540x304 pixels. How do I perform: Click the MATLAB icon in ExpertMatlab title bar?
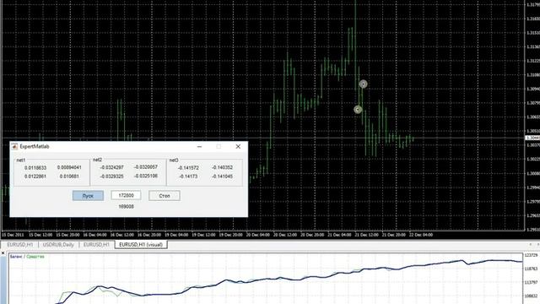[x=14, y=146]
